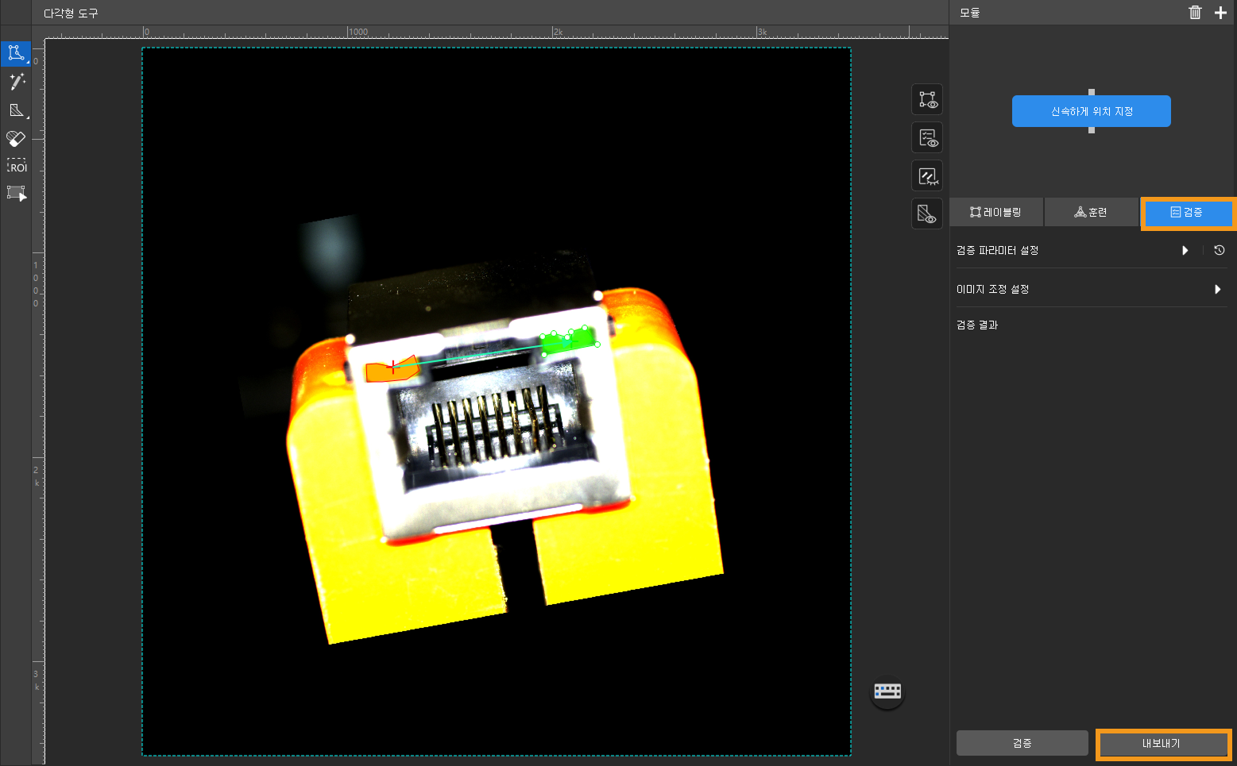This screenshot has height=766, width=1237.
Task: Expand 이미지 조정 설정 section
Action: (1217, 289)
